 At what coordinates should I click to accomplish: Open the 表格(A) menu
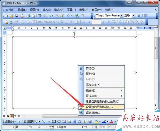pos(84,10)
